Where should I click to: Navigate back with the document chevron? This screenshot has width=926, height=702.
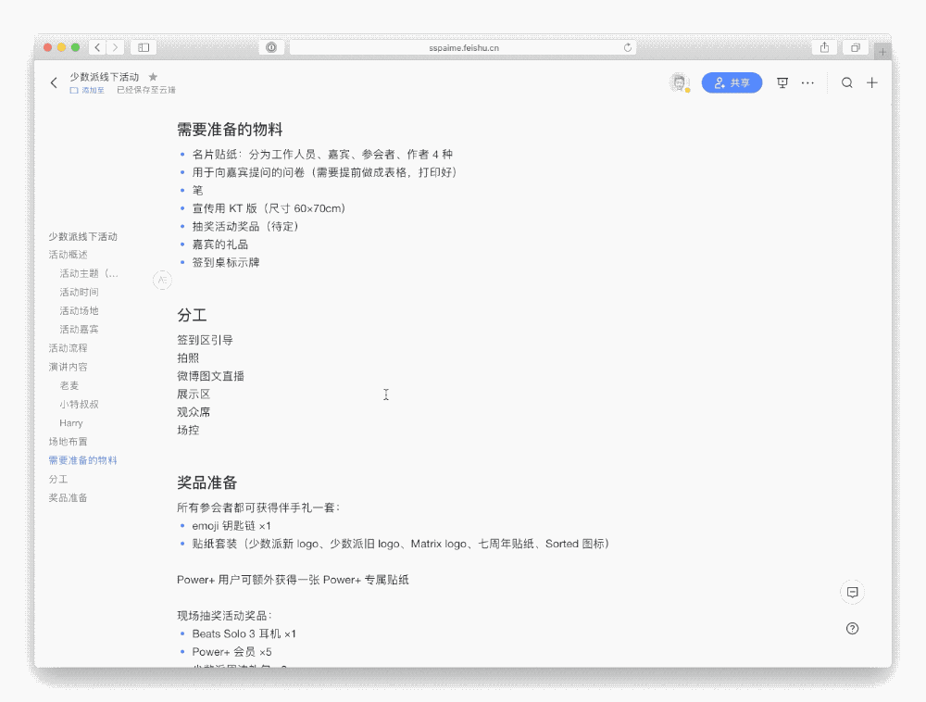tap(54, 82)
